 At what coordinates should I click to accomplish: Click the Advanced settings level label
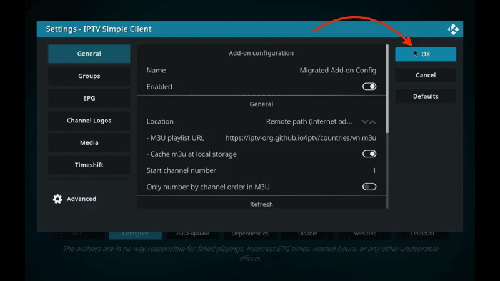point(81,199)
